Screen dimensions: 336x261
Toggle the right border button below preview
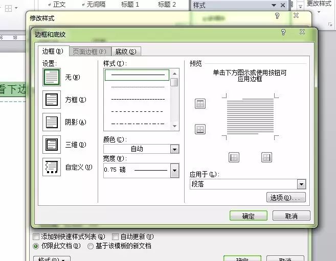pyautogui.click(x=266, y=157)
